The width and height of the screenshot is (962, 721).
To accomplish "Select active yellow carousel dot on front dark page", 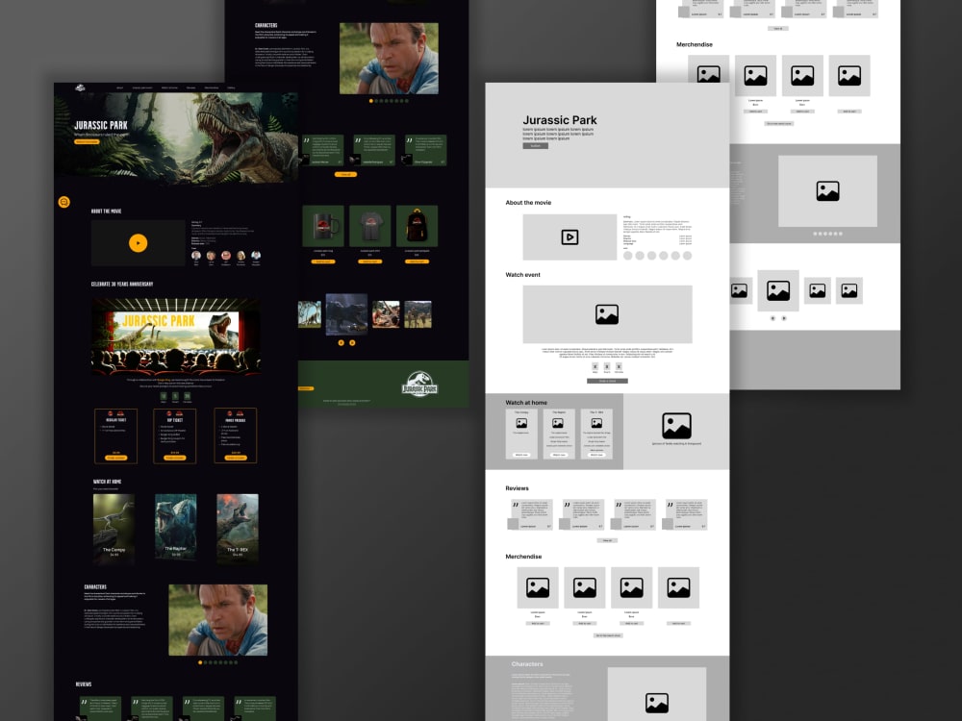I will [200, 662].
